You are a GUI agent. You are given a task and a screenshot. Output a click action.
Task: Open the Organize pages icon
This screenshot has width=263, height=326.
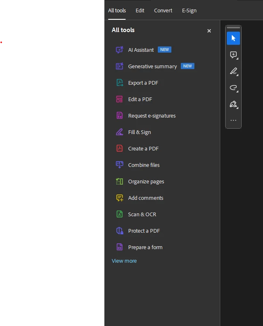point(120,182)
